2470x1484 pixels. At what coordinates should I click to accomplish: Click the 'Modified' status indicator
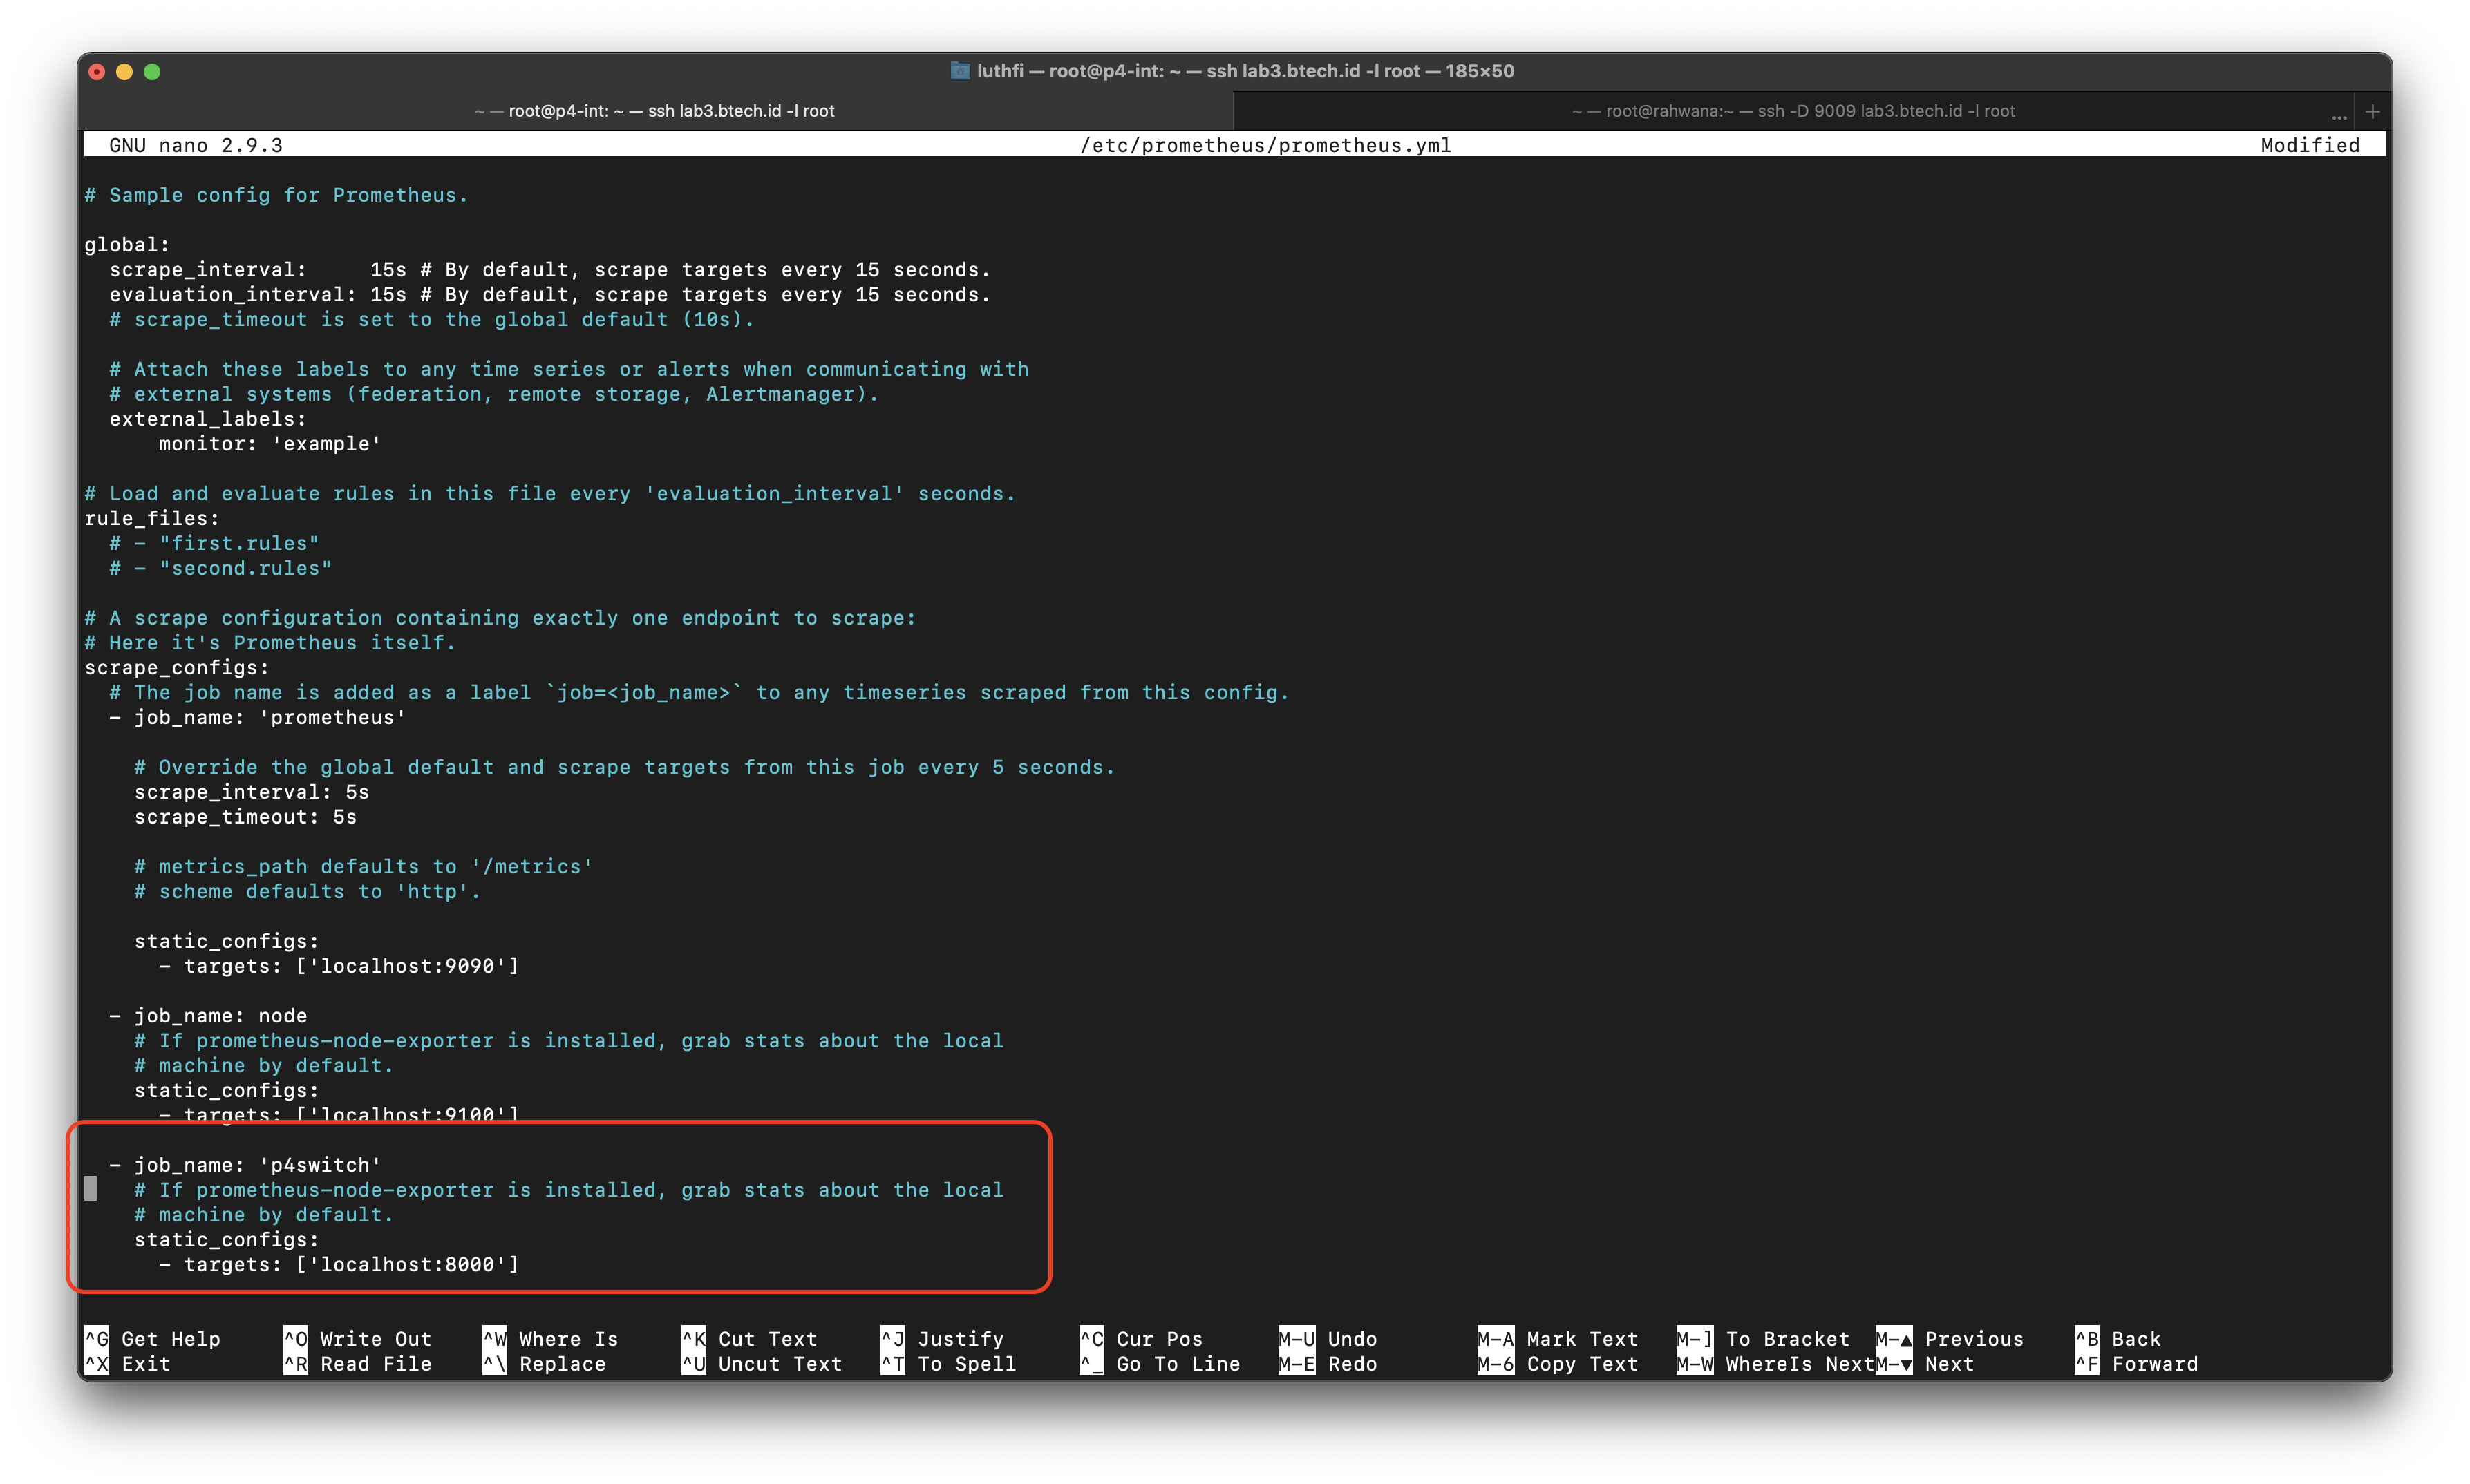2309,145
